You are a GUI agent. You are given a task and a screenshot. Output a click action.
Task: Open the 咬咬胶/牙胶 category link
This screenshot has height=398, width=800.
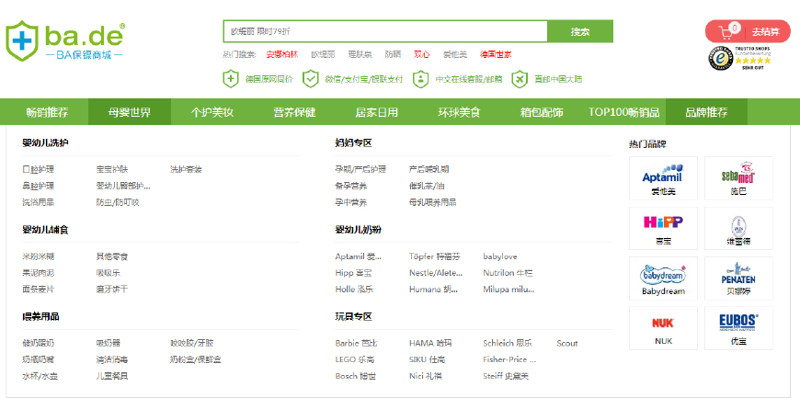point(191,344)
